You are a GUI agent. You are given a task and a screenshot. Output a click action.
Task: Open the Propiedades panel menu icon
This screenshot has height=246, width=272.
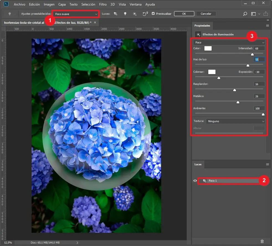tap(268, 25)
